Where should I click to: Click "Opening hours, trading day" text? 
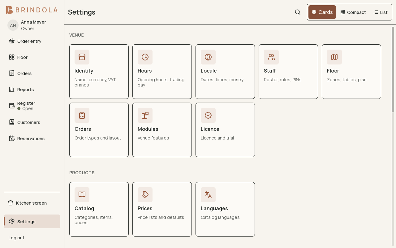coord(161,82)
